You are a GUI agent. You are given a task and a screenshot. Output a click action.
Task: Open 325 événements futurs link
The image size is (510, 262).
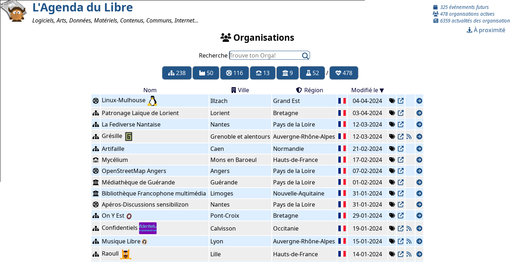tap(461, 7)
